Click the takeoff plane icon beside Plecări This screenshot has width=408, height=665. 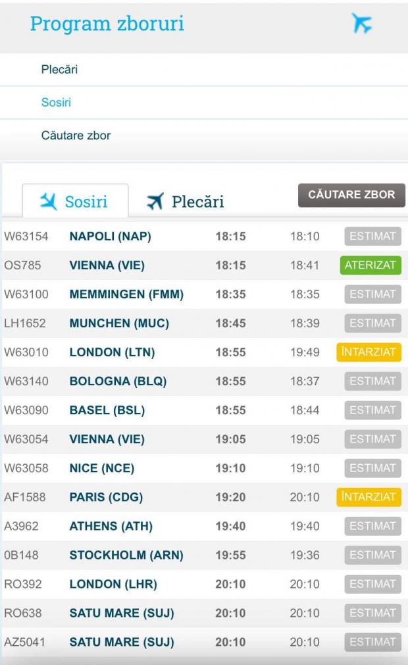point(155,201)
